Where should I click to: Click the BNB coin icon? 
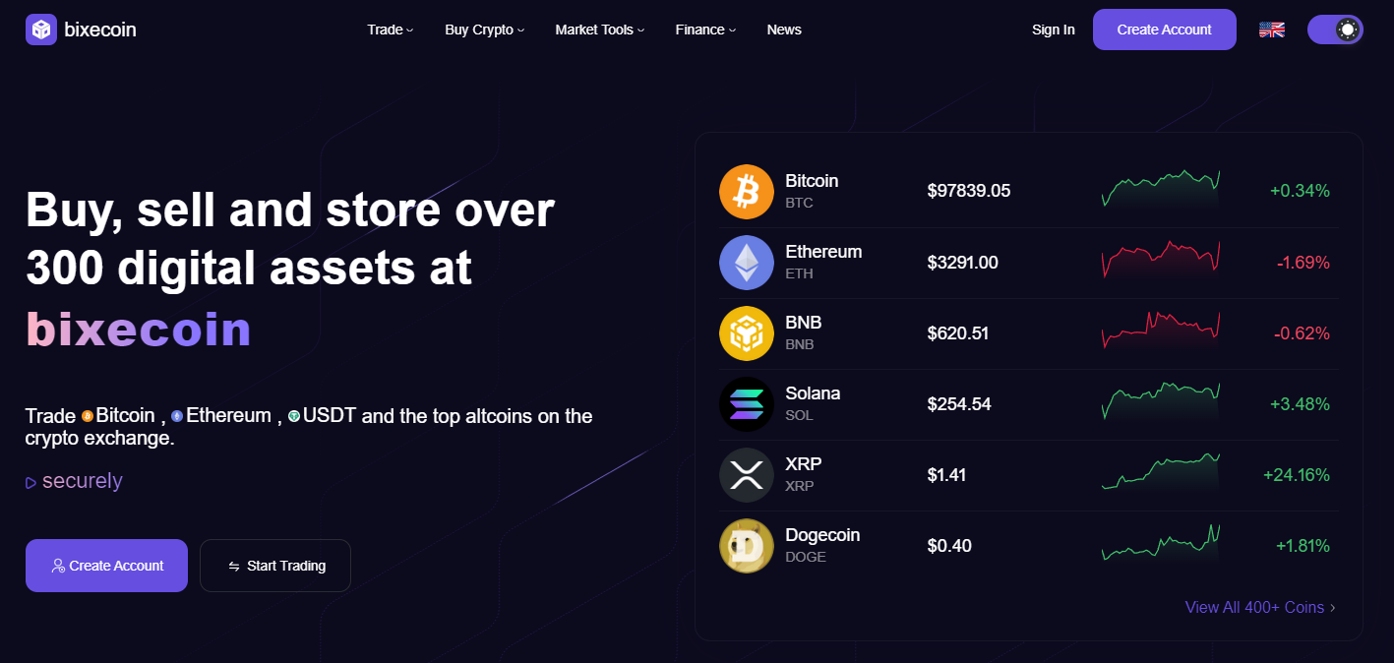(x=747, y=332)
